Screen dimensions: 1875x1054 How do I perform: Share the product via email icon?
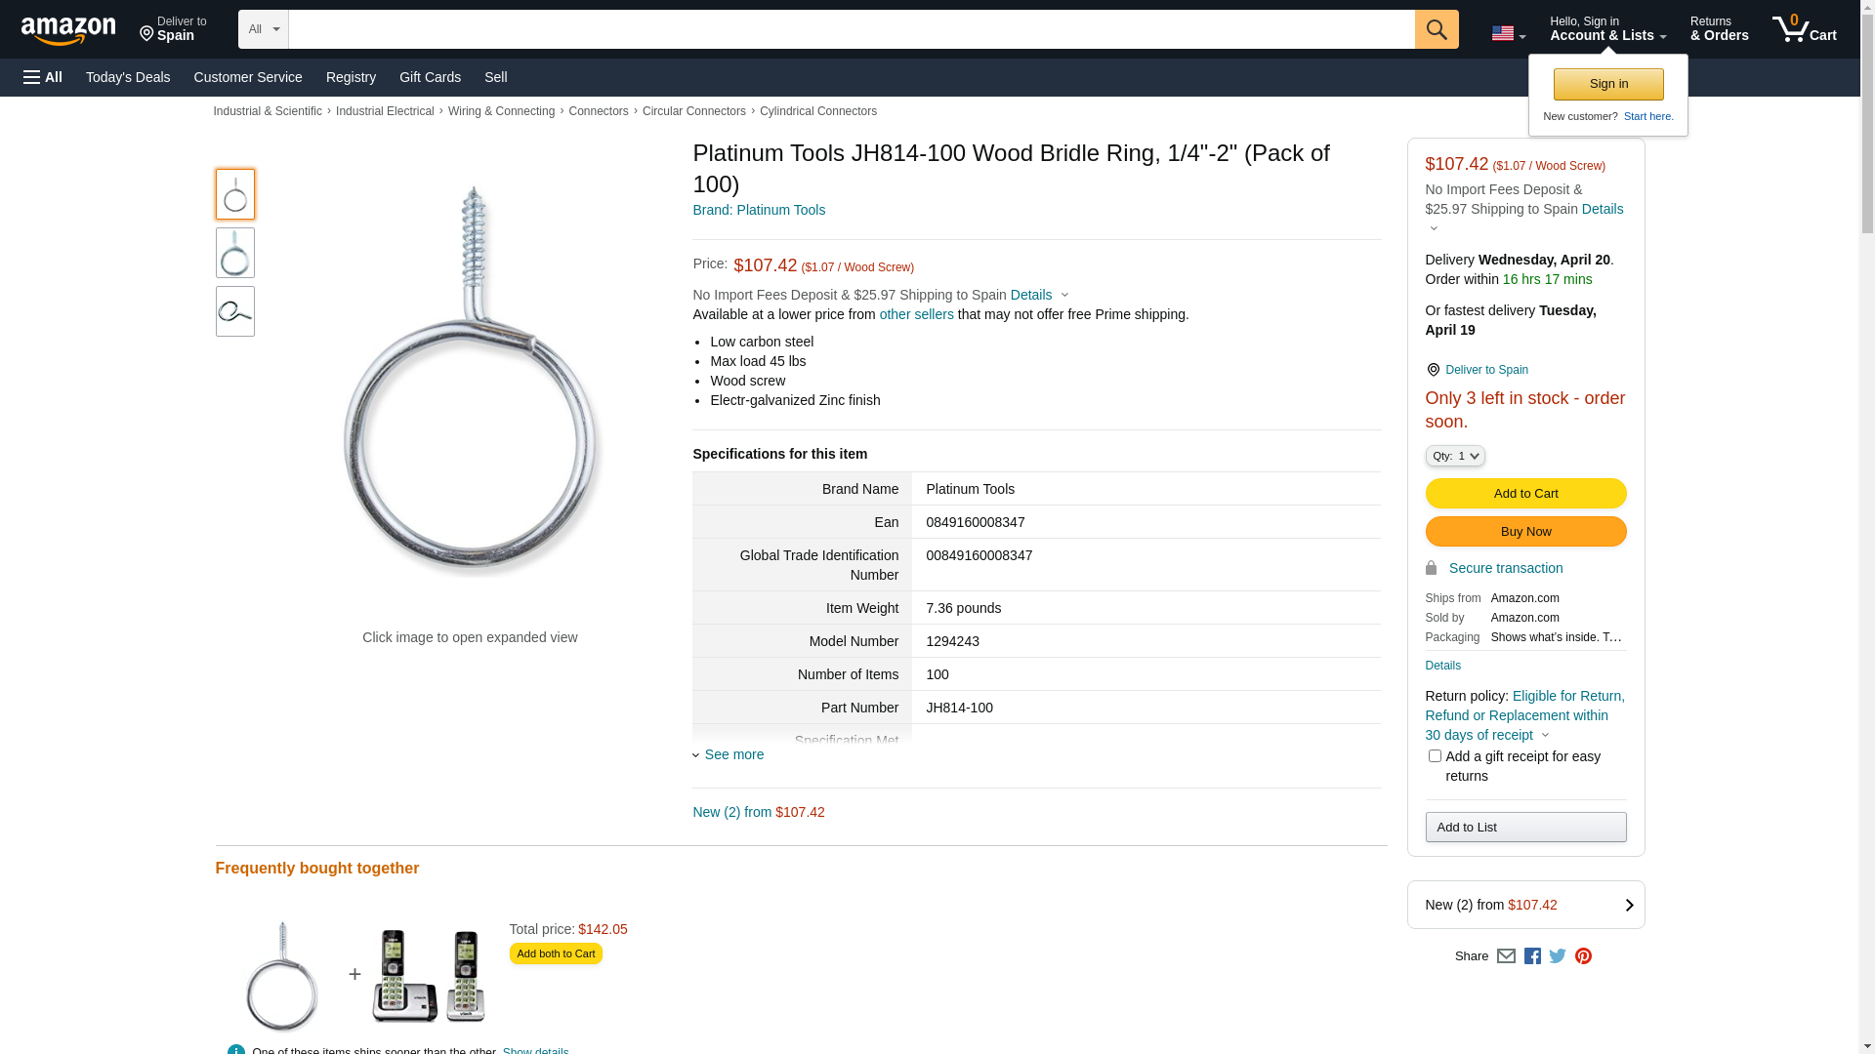point(1506,956)
